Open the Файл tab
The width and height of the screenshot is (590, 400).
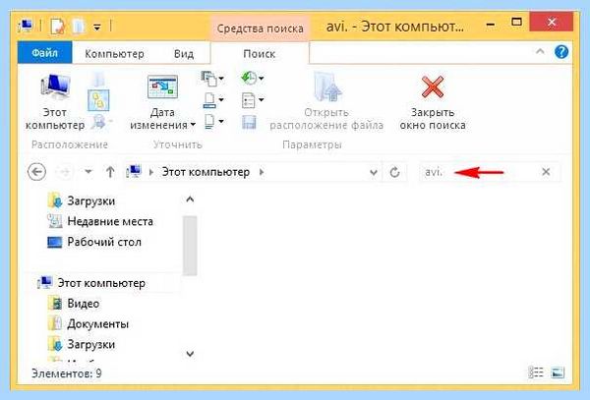(45, 53)
